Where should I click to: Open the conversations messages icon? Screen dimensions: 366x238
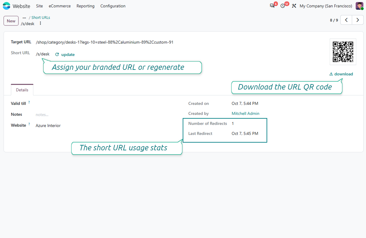tap(272, 6)
